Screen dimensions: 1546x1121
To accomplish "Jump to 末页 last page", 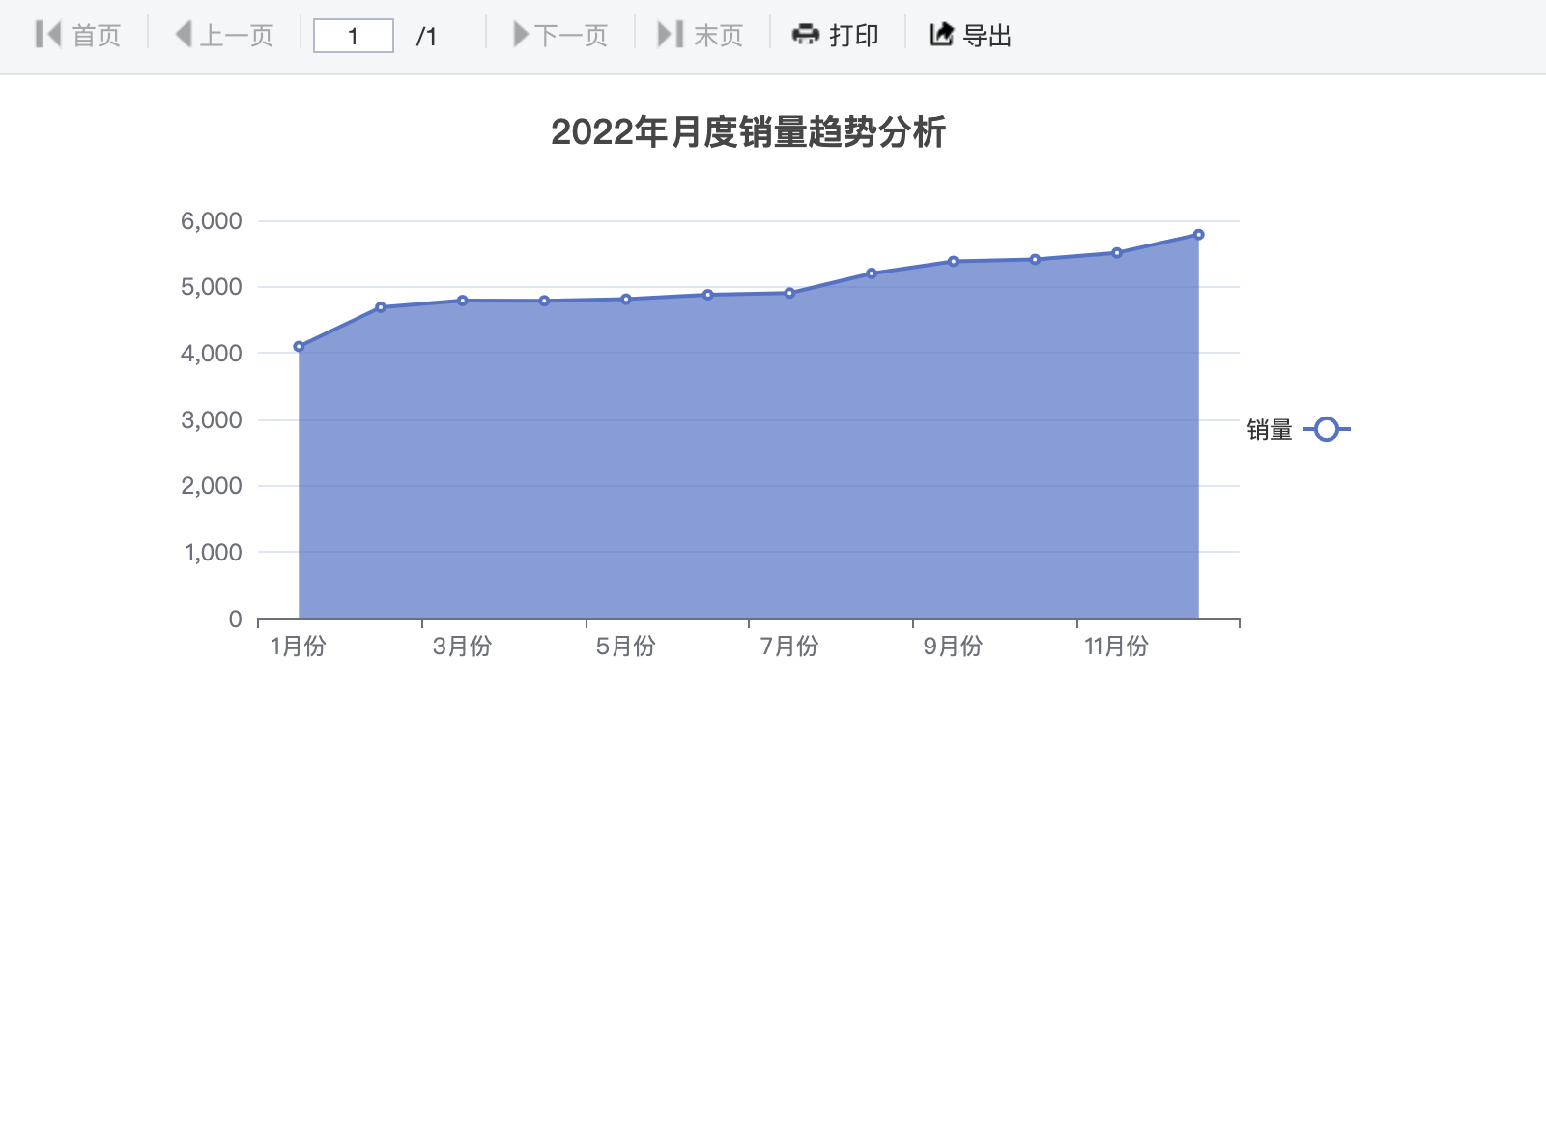I will 701,35.
